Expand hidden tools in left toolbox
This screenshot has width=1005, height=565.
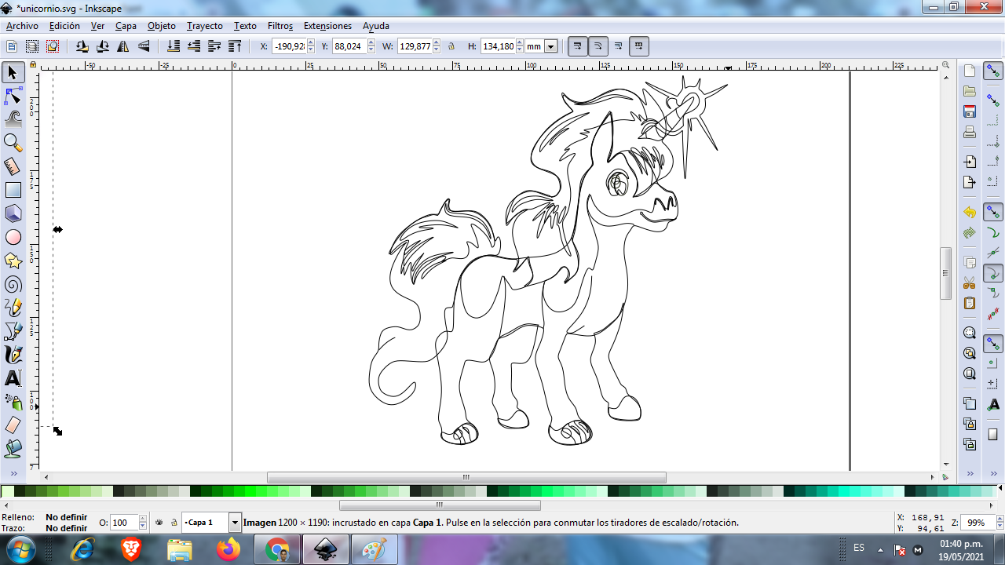pyautogui.click(x=13, y=474)
